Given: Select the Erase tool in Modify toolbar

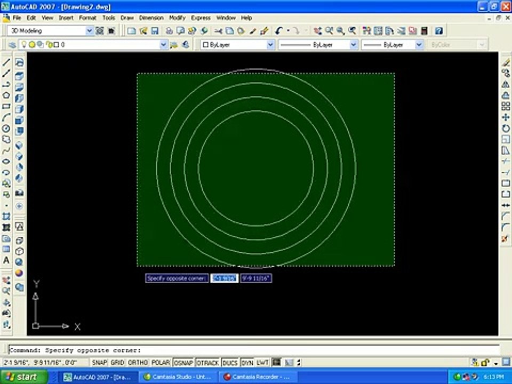Looking at the screenshot, I should [506, 62].
